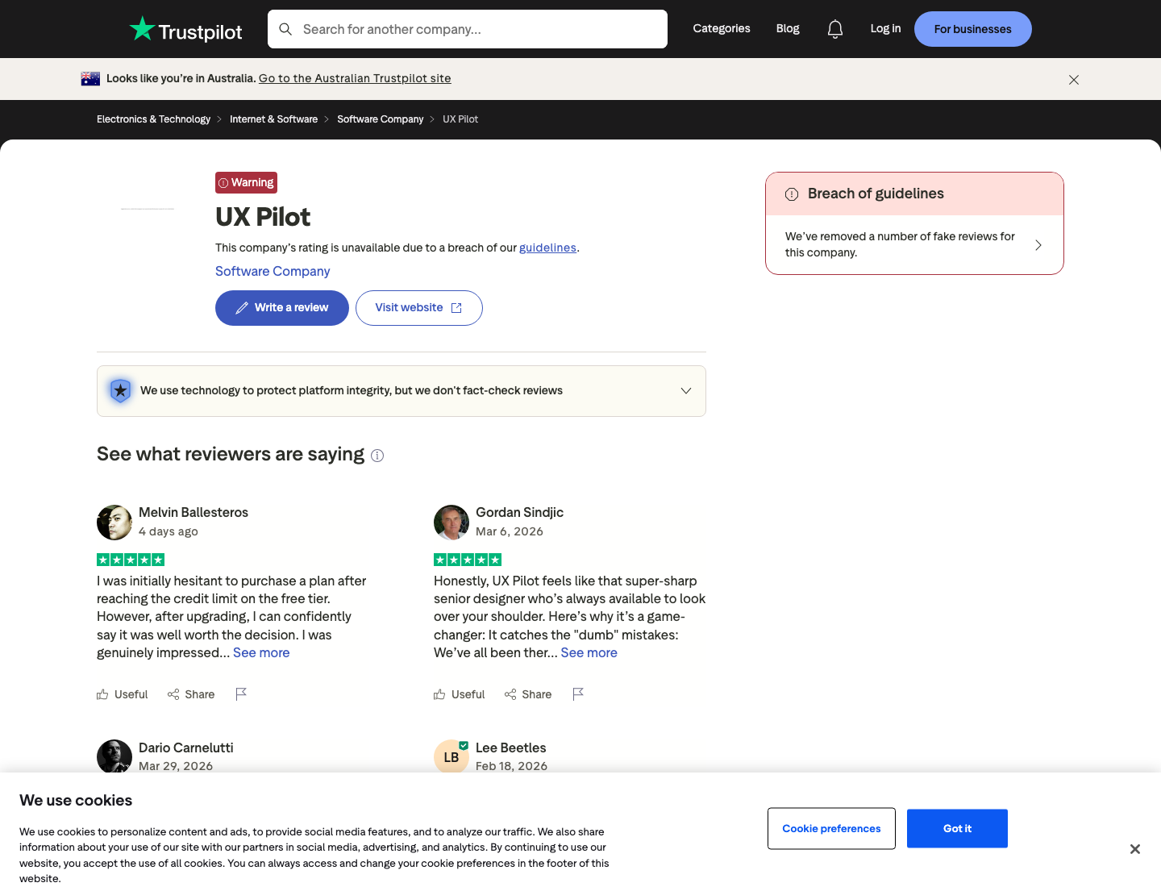Screen dimensions: 1161x887
Task: Click Melvin Ballesteros reviewer name
Action: tap(193, 513)
